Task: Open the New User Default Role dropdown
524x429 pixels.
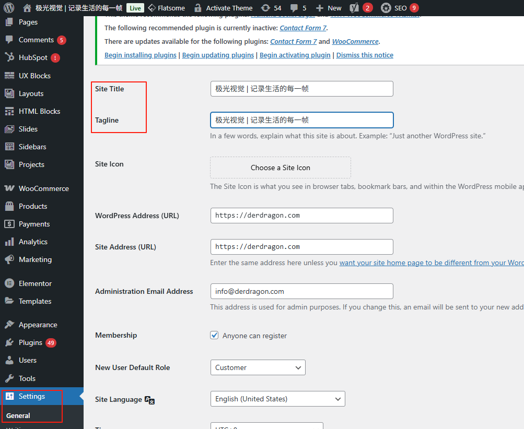Action: tap(258, 367)
